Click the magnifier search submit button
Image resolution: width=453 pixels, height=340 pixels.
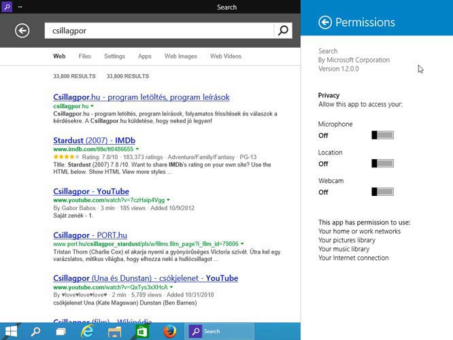click(283, 31)
